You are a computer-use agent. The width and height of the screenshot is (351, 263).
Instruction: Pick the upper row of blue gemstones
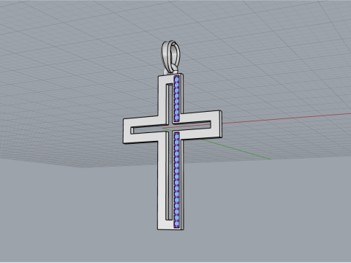click(x=177, y=99)
